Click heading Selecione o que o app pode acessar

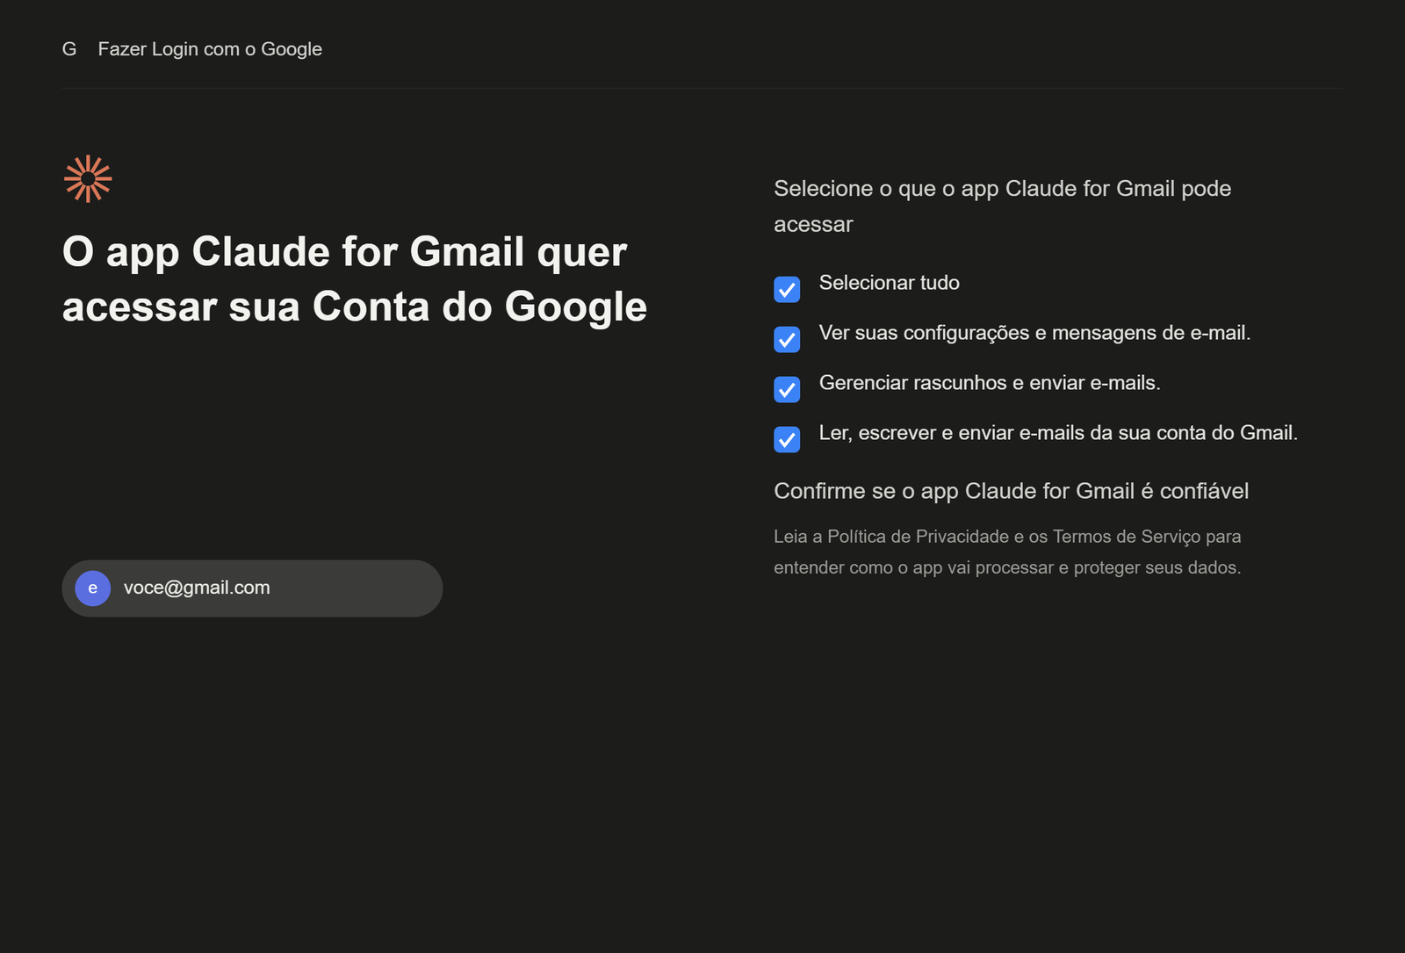click(1002, 206)
